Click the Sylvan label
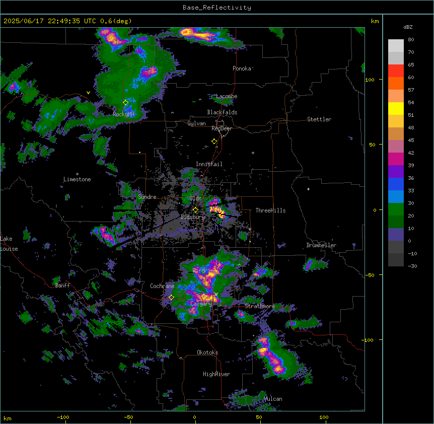Image resolution: width=434 pixels, height=424 pixels. point(196,123)
